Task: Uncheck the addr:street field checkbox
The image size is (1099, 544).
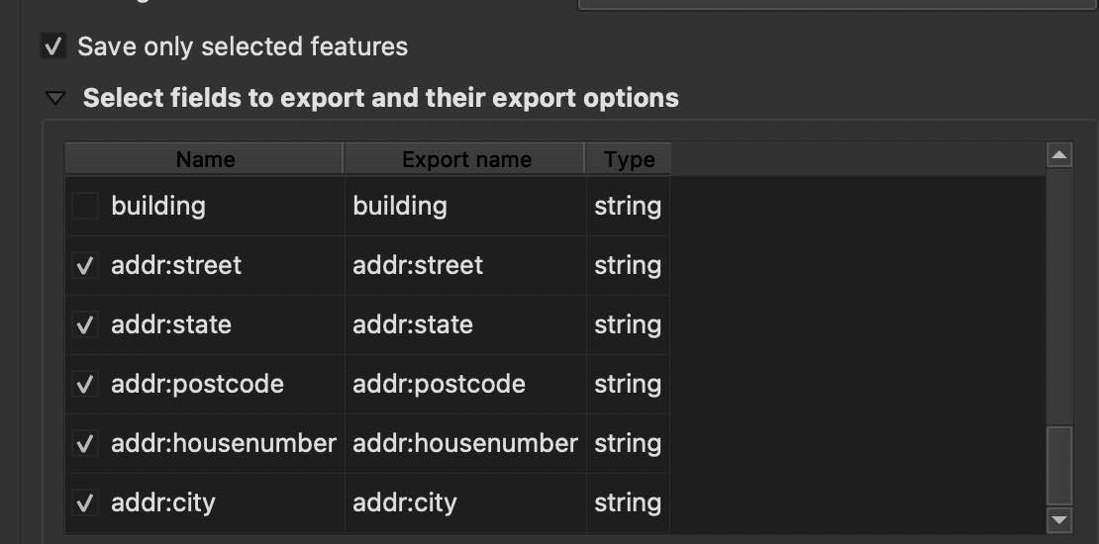Action: (x=86, y=266)
